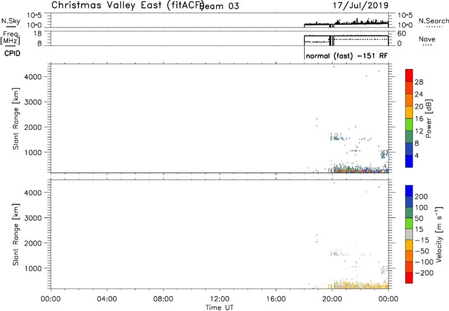Image resolution: width=449 pixels, height=311 pixels.
Task: Click '1000' on the velocity panel axis
Action: pyautogui.click(x=33, y=268)
